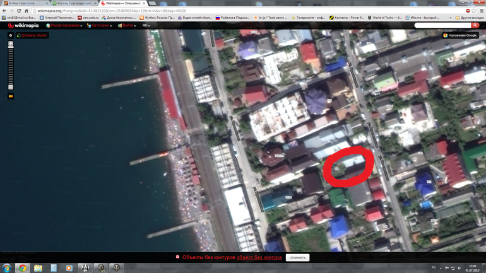Click the map zoom slider track

pyautogui.click(x=10, y=66)
